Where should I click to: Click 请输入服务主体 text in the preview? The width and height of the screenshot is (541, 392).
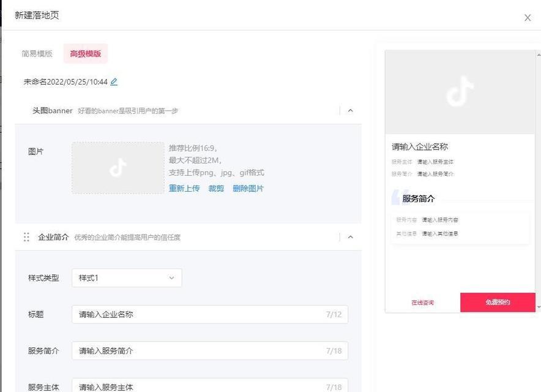[x=435, y=162]
